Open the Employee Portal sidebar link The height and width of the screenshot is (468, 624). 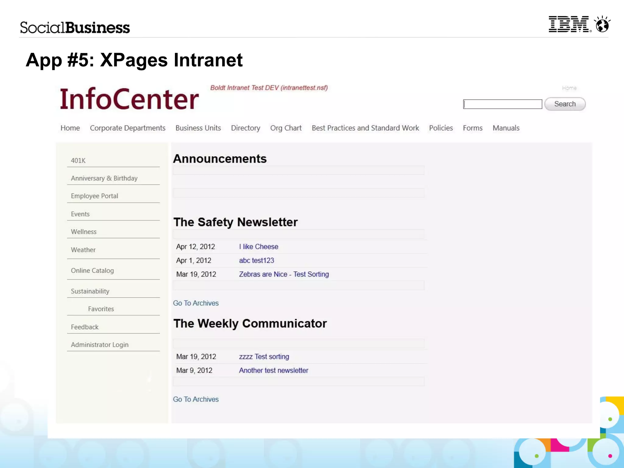pyautogui.click(x=94, y=196)
